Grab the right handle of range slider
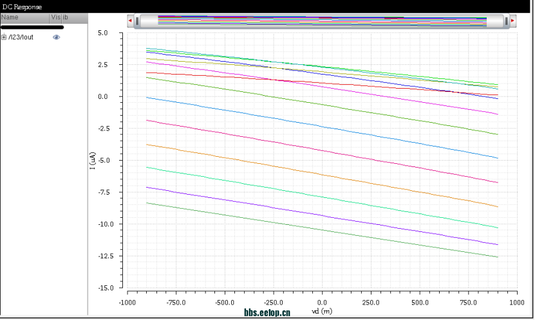Screen dimensions: 535x320 pos(506,21)
